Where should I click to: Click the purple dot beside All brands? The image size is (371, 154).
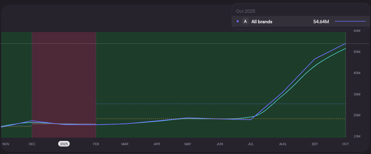(238, 21)
